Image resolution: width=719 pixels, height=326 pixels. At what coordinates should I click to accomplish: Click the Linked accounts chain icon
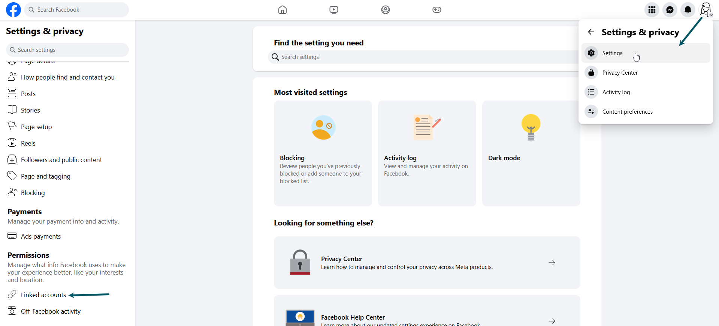(12, 294)
